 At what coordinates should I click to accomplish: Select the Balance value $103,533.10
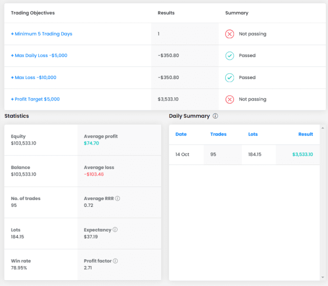coord(24,174)
